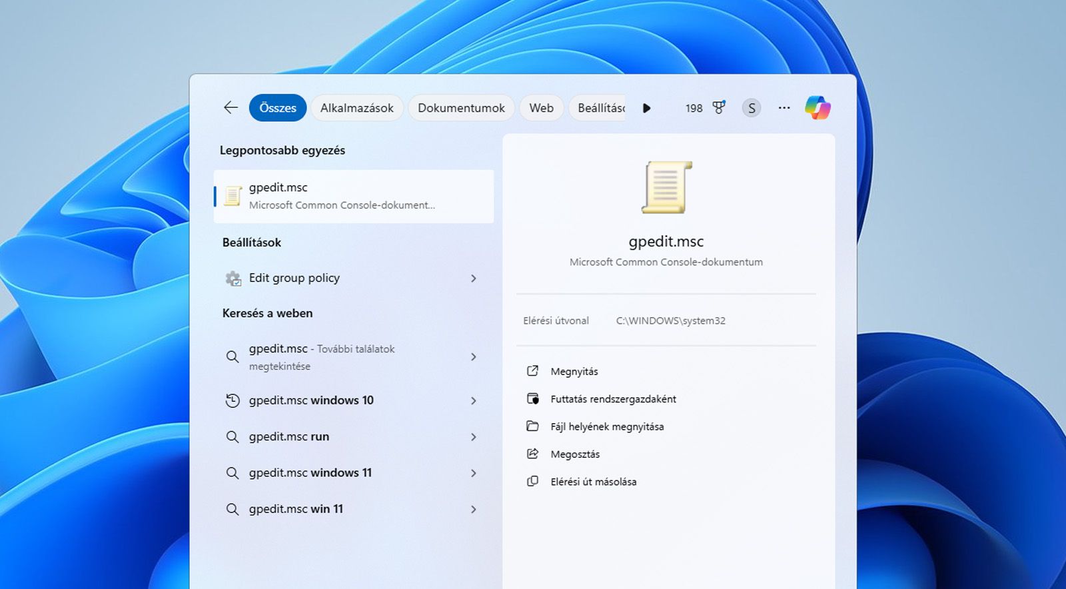Click the share icon beside Megosztás

(x=532, y=454)
